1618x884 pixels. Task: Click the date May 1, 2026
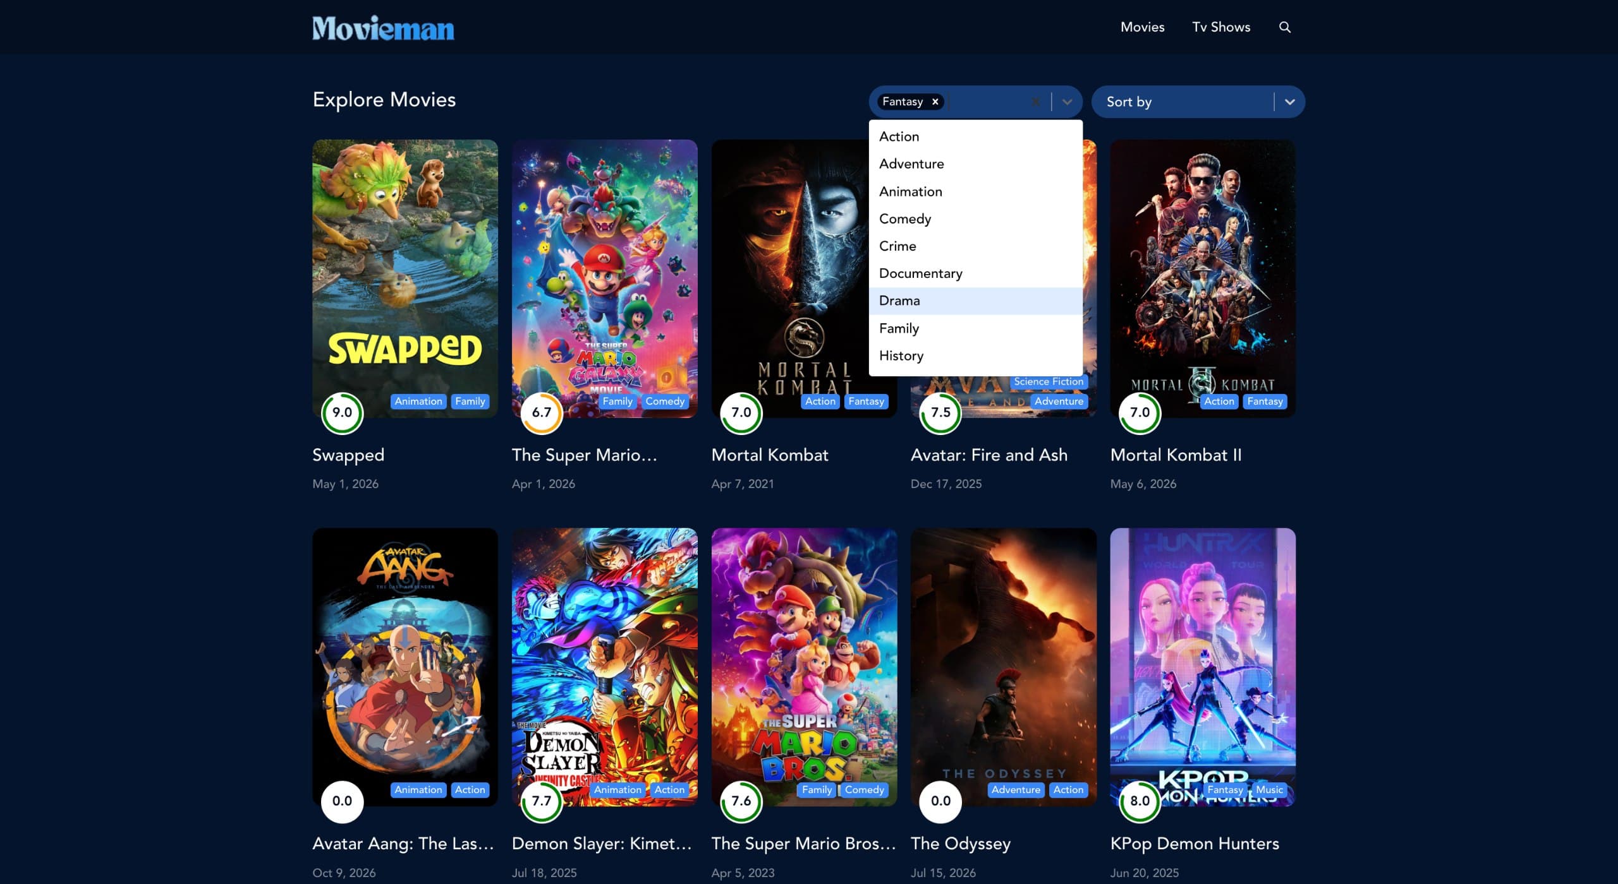click(x=345, y=484)
